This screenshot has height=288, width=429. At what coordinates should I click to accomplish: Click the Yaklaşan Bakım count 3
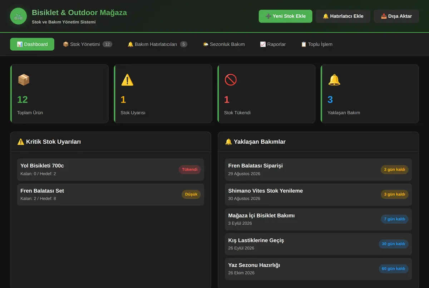click(330, 100)
